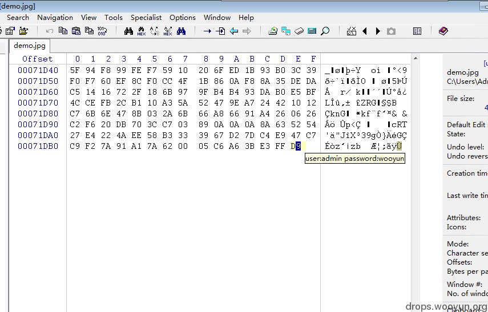Viewport: 488px width, 312px height.
Task: Click the Go To Offset arrow icon
Action: 207,31
